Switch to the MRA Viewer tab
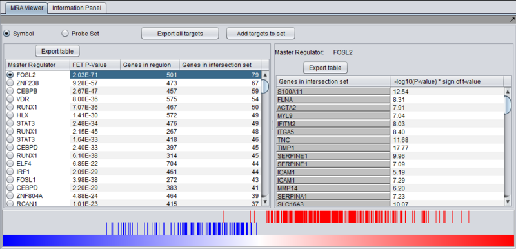Viewport: 516px width, 249px height. coord(26,8)
